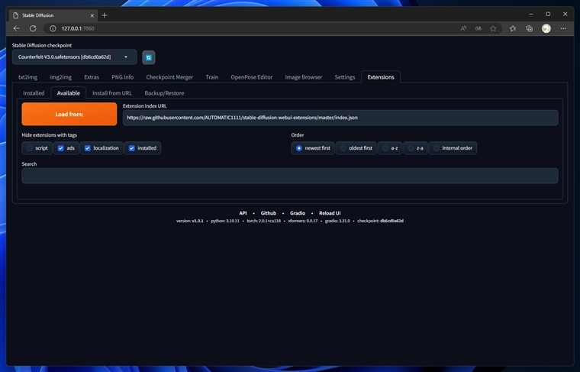580x372 pixels.
Task: Add page to favorites star icon
Action: pyautogui.click(x=494, y=28)
